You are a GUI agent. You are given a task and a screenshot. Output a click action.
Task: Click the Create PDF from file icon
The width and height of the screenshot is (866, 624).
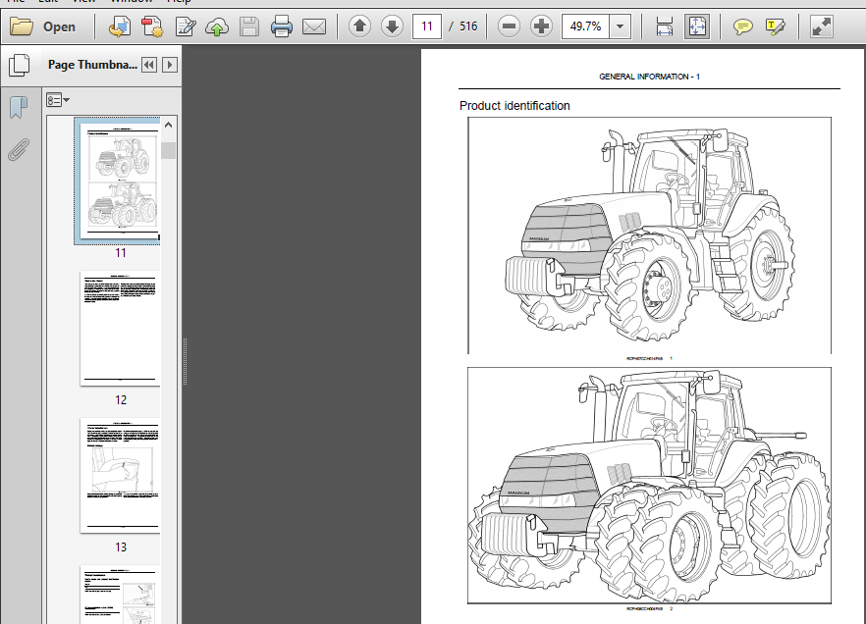point(120,26)
